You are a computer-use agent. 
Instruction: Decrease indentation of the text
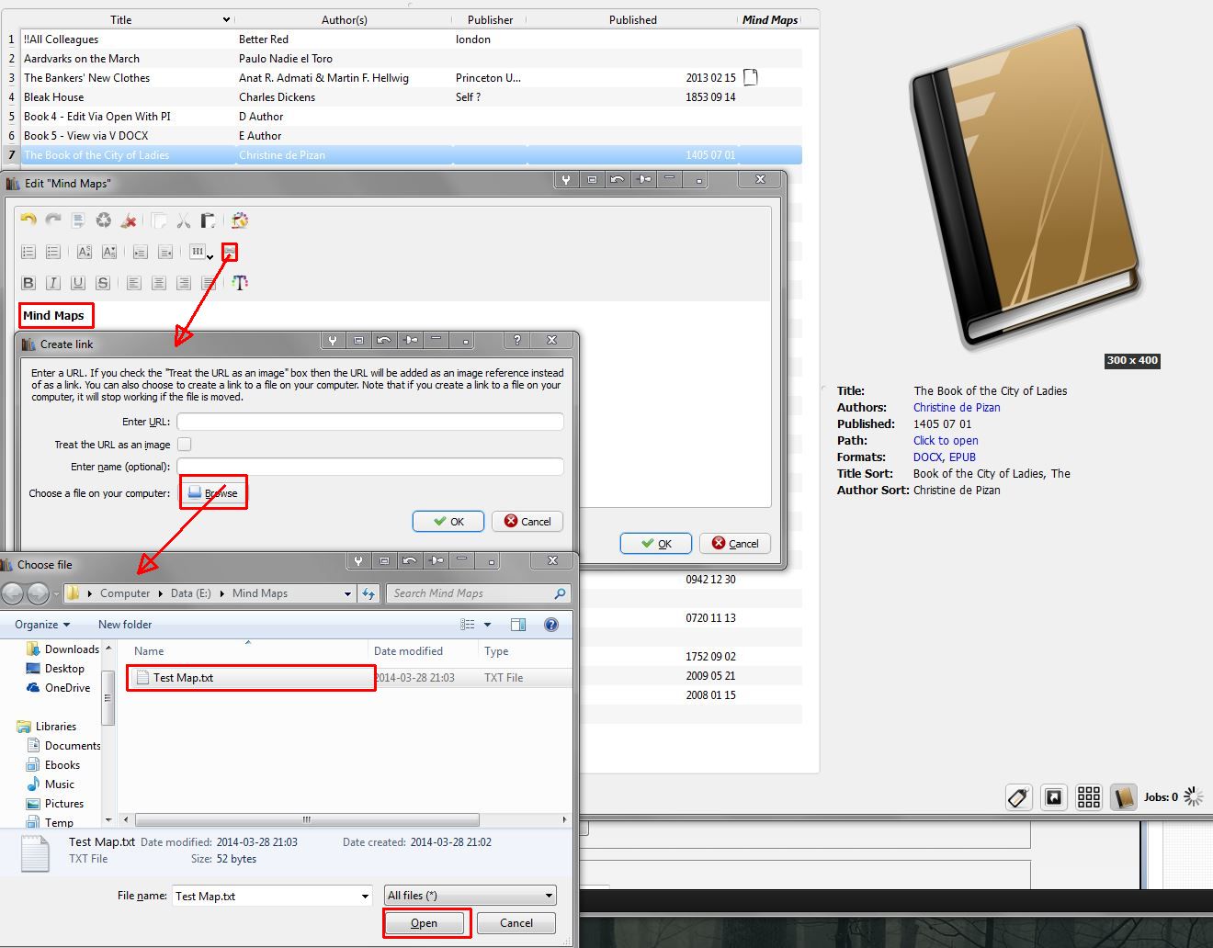165,252
